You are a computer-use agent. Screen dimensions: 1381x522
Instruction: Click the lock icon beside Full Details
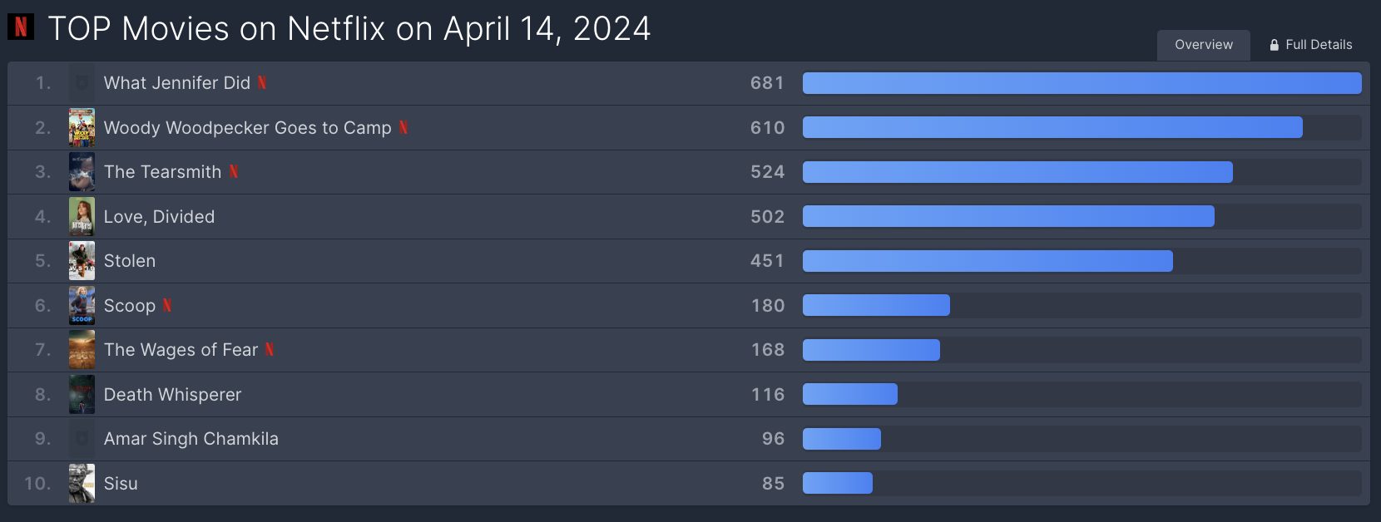coord(1274,45)
